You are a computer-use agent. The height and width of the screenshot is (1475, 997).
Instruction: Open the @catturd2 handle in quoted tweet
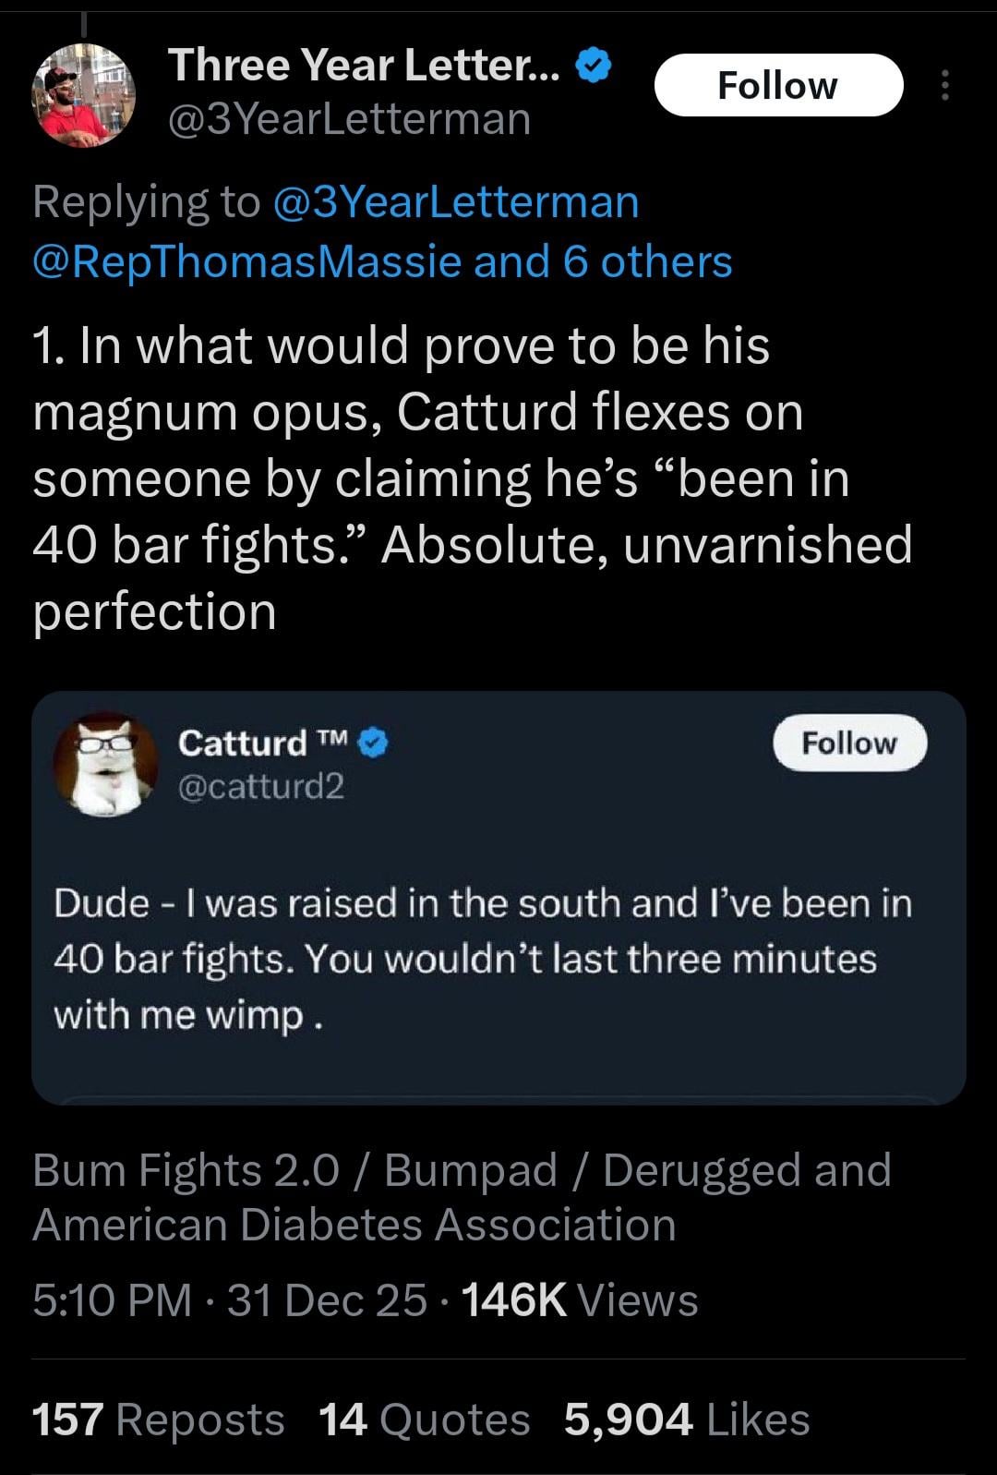(261, 786)
